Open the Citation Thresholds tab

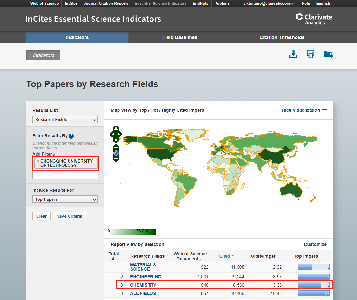pos(282,37)
